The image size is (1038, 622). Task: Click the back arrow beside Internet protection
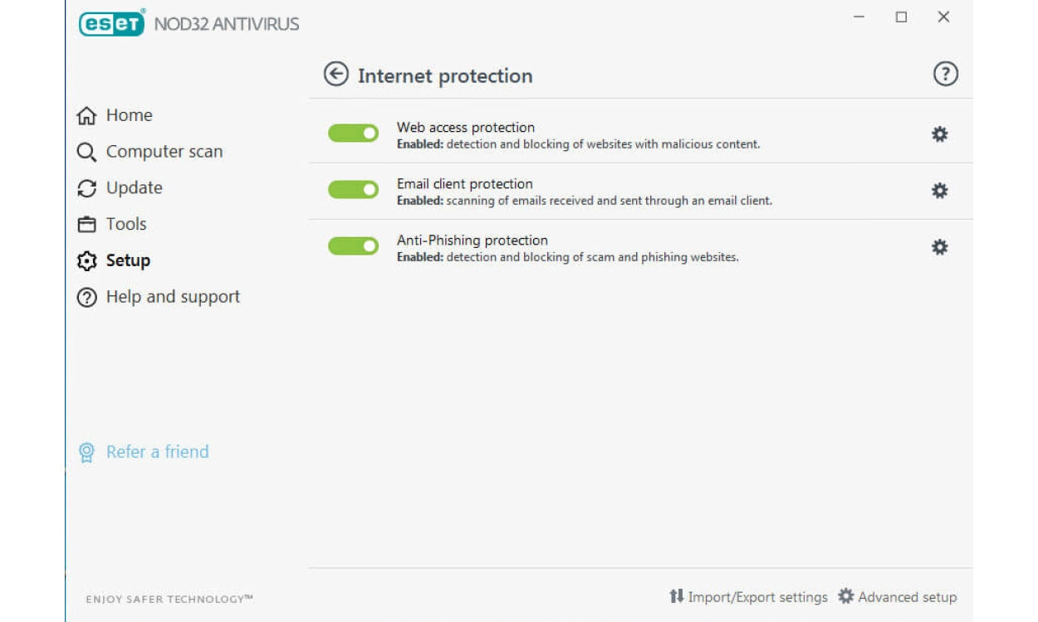pyautogui.click(x=335, y=75)
